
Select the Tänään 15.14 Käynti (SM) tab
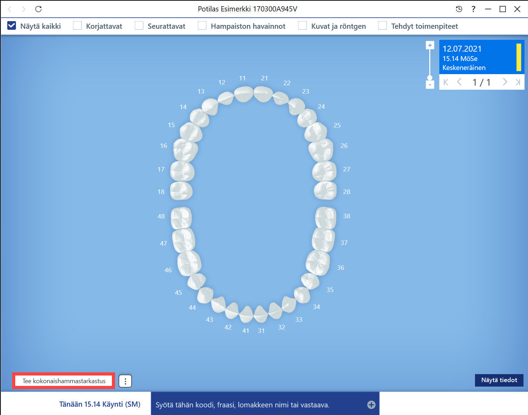tap(100, 404)
